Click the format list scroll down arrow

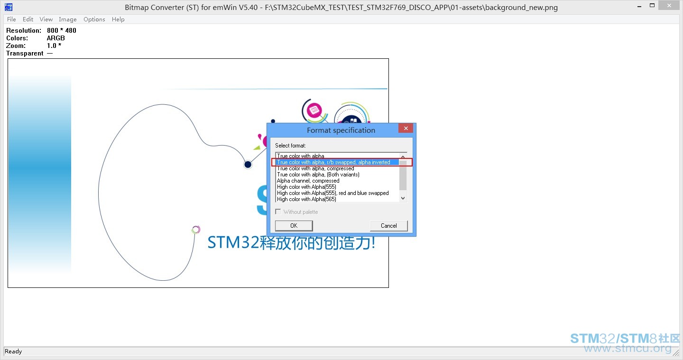pyautogui.click(x=403, y=198)
